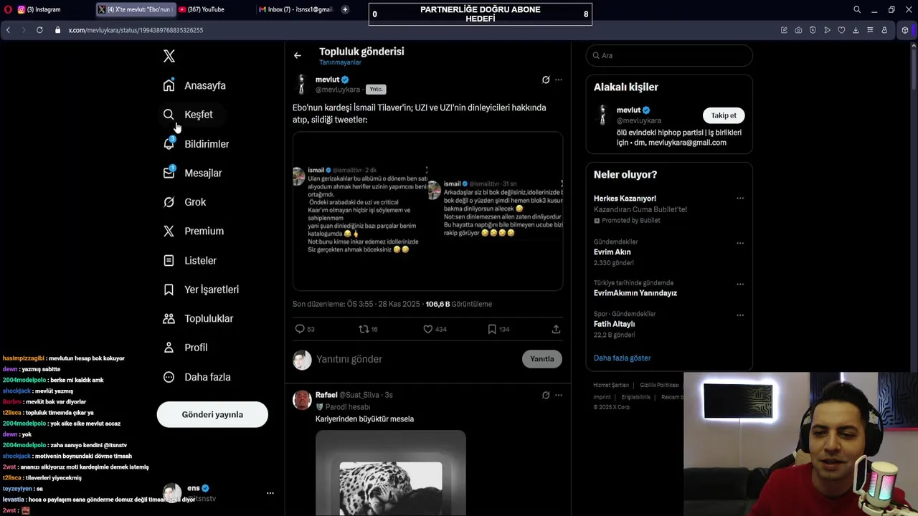Open Premium page
Viewport: 918px width, 516px height.
pyautogui.click(x=193, y=231)
